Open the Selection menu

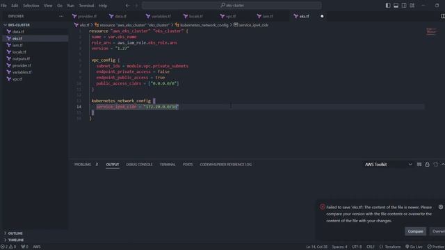tap(31, 6)
